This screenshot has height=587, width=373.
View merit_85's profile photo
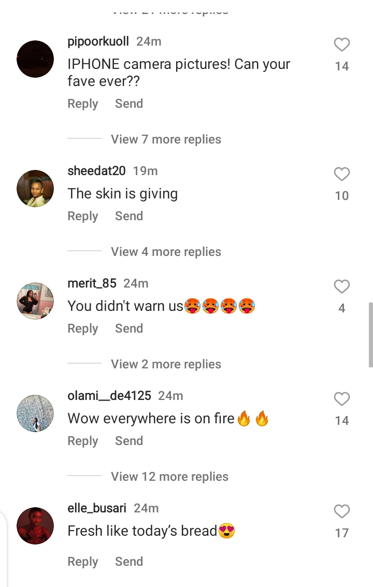point(35,301)
